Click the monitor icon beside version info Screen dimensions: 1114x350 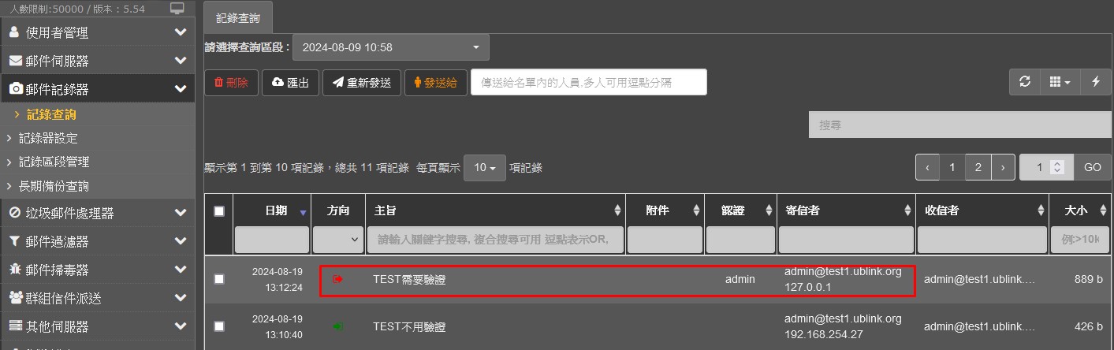[x=177, y=8]
